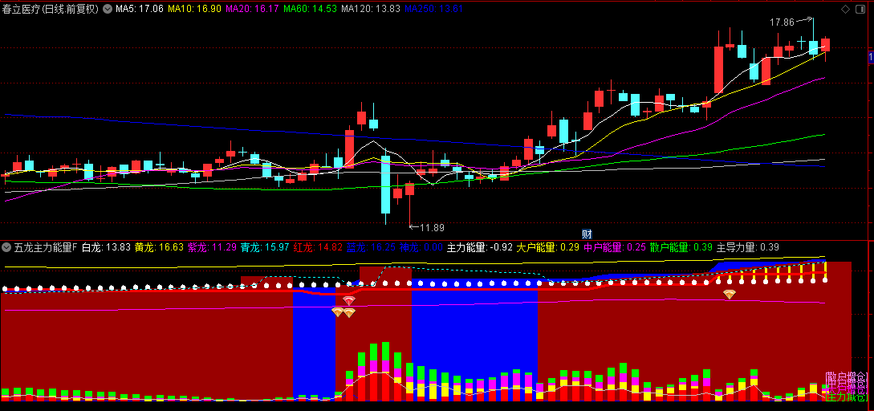Click the green 主力减仓 label at bottom right
Viewport: 874px width, 411px height.
point(846,397)
